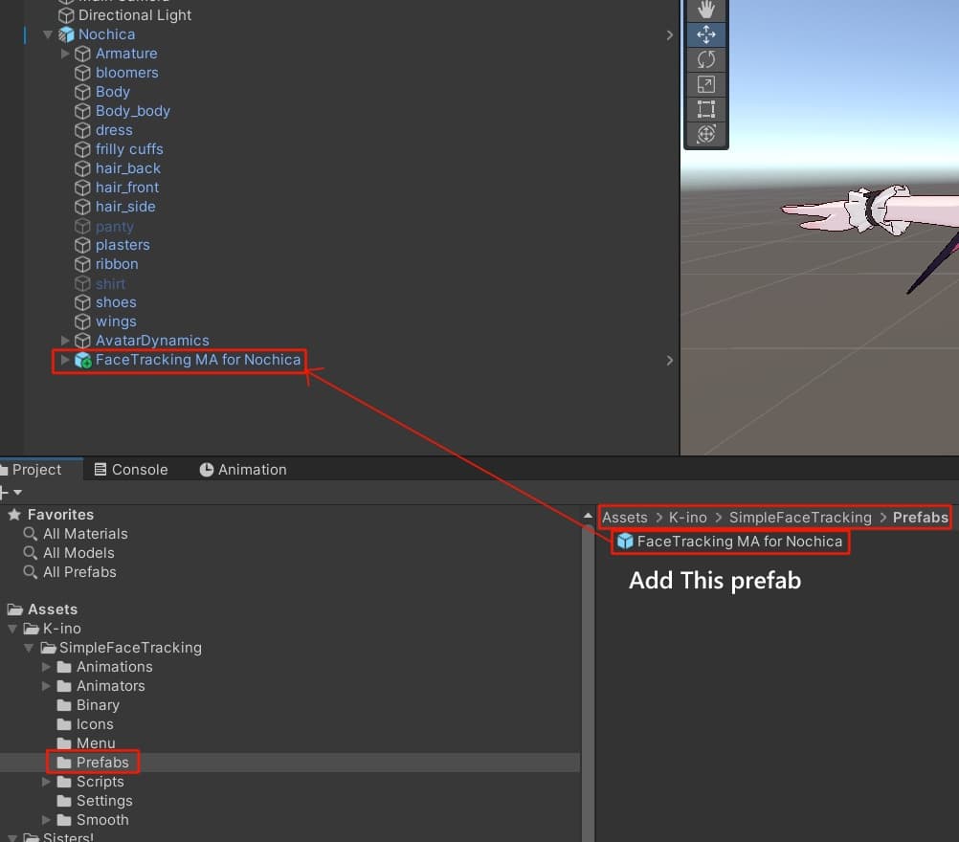Image resolution: width=959 pixels, height=842 pixels.
Task: Collapse the Nochica hierarchy node
Action: (48, 34)
